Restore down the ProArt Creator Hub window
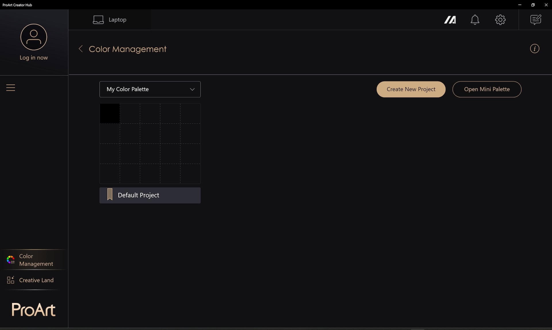Viewport: 552px width, 330px height. pyautogui.click(x=533, y=5)
